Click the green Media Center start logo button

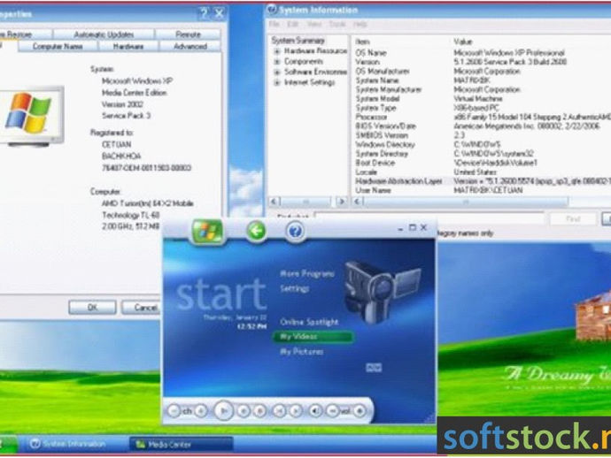click(208, 231)
